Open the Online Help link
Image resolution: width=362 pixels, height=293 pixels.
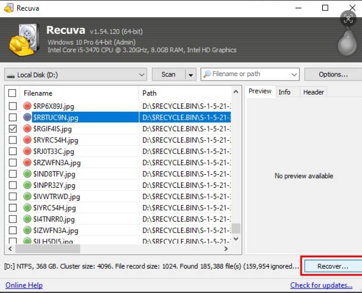click(x=24, y=285)
